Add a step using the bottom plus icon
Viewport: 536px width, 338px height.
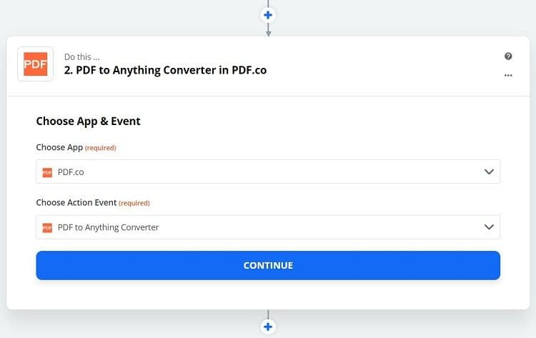(268, 327)
